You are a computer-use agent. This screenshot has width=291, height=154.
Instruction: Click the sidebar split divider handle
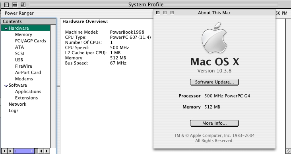(x=58, y=86)
